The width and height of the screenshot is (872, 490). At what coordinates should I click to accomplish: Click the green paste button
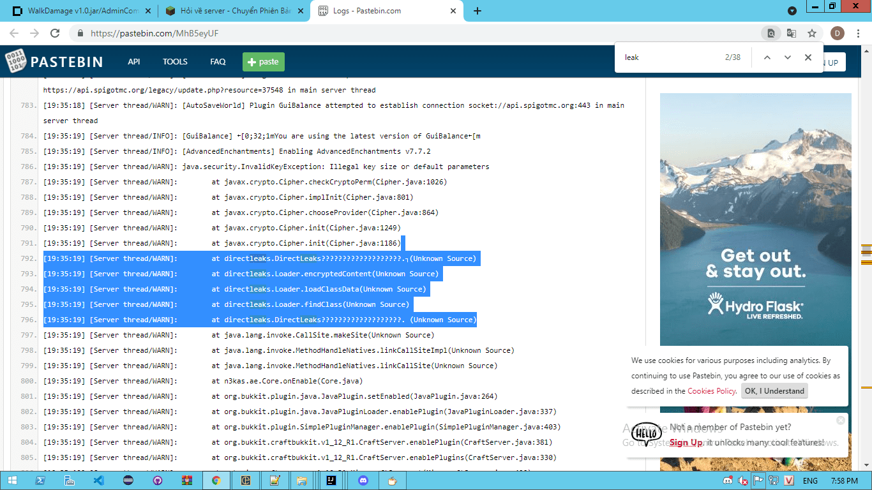point(263,62)
